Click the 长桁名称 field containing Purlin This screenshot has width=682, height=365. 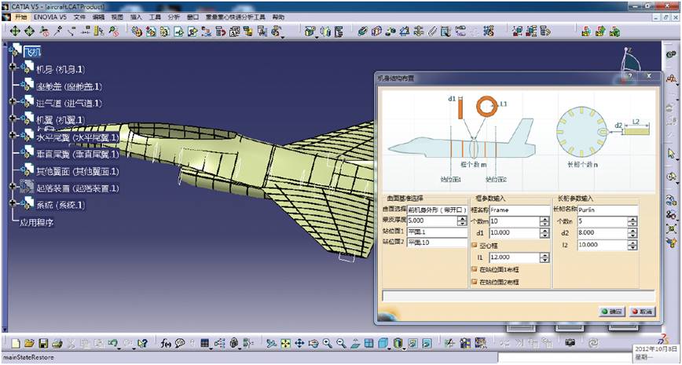click(x=607, y=210)
